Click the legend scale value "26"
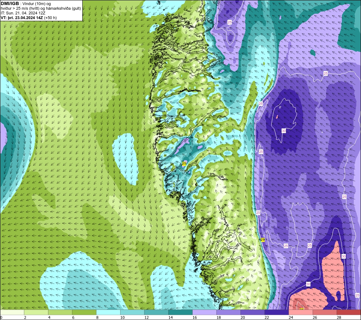The width and height of the screenshot is (361, 320). (x=315, y=317)
